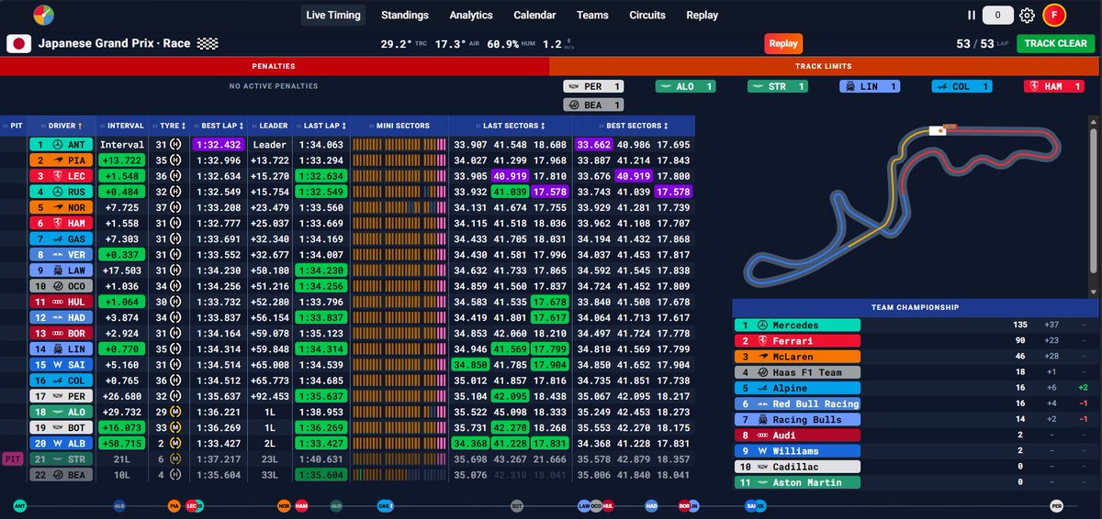This screenshot has width=1102, height=519.
Task: Click the medium tyre icon in ALO row
Action: pyautogui.click(x=175, y=412)
